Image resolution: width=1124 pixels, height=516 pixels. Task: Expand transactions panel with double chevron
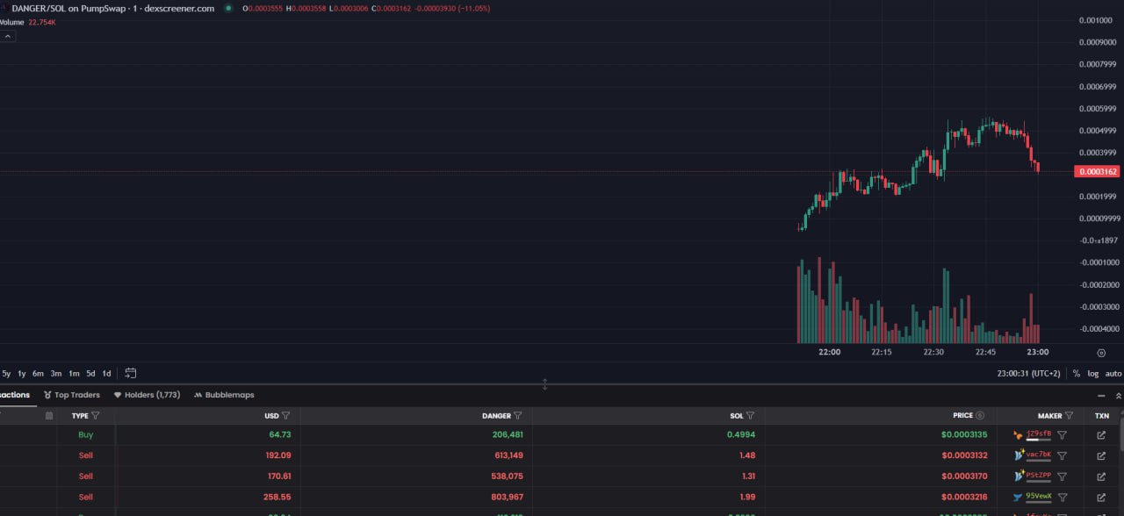pyautogui.click(x=1119, y=395)
